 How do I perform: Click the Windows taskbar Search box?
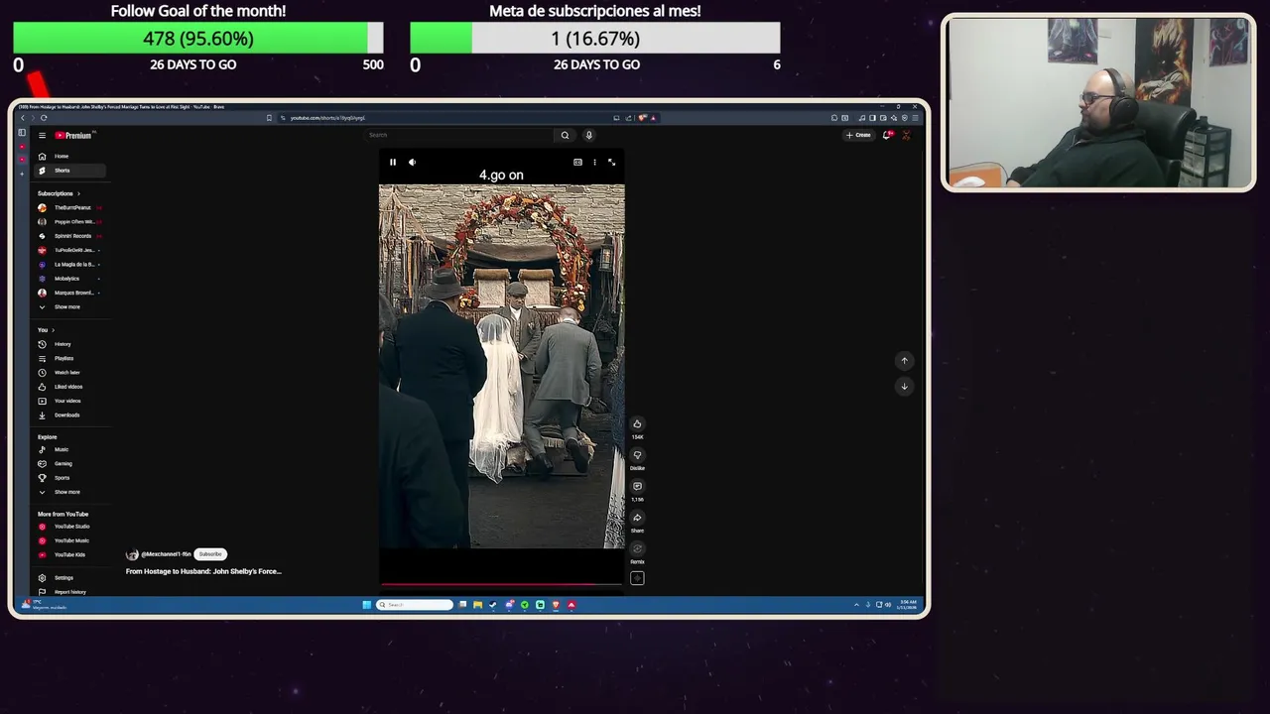(x=415, y=605)
